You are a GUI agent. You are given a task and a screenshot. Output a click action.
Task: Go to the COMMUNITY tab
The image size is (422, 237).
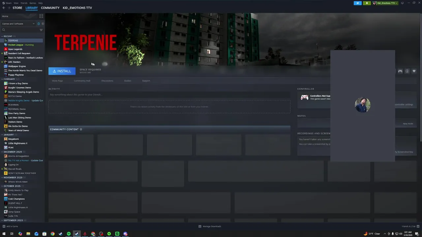[50, 8]
